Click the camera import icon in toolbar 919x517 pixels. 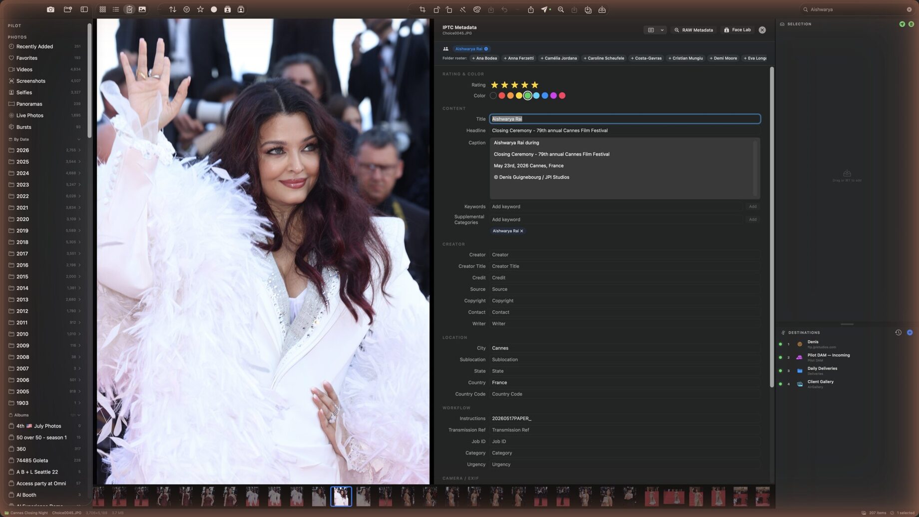50,9
